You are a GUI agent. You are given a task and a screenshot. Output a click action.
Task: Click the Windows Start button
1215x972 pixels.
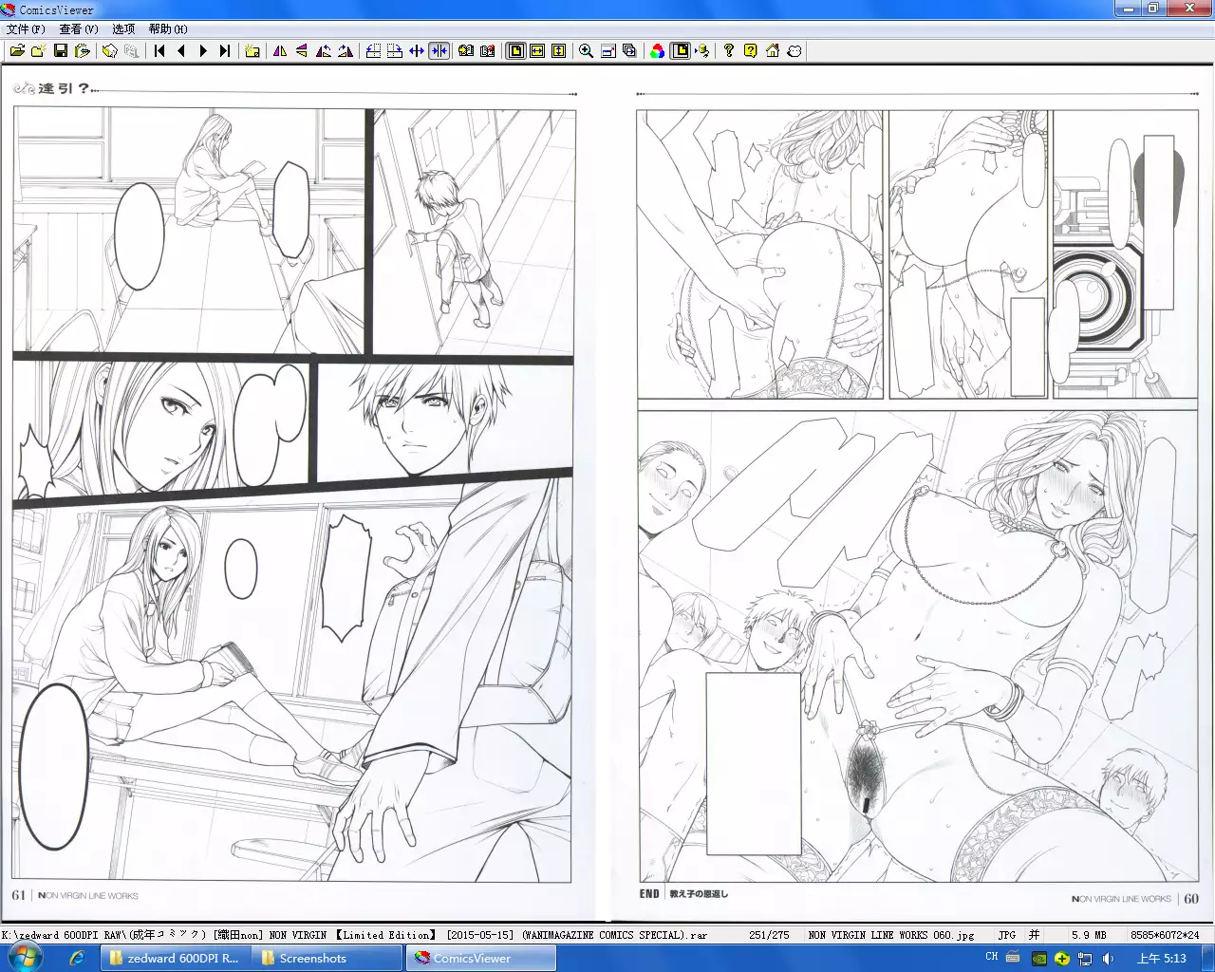point(24,958)
